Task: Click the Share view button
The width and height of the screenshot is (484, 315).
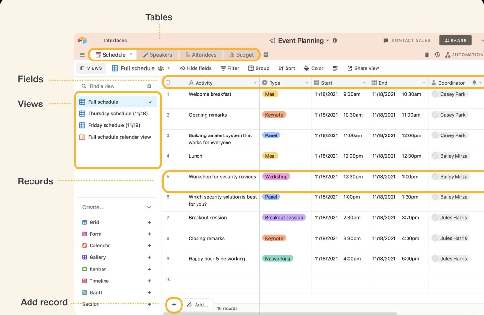Action: pyautogui.click(x=363, y=68)
